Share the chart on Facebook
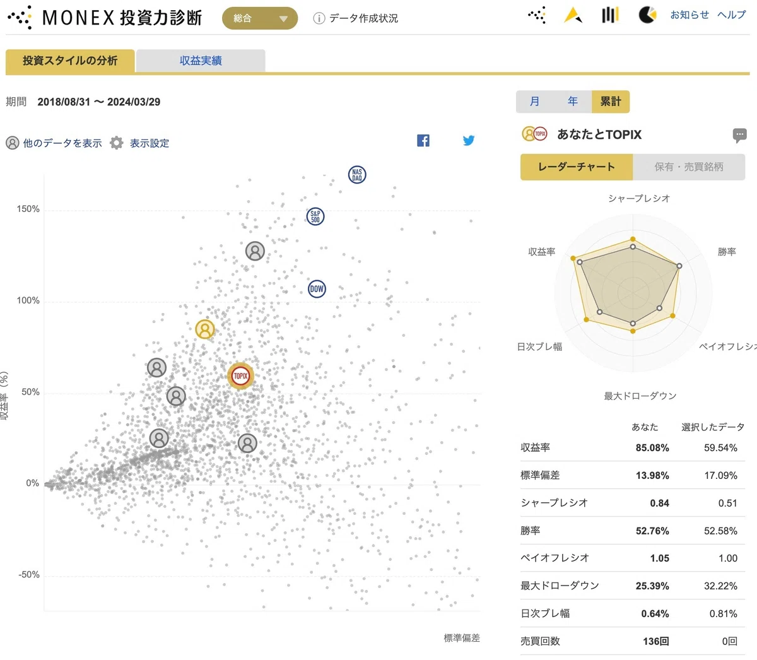This screenshot has height=660, width=757. pos(423,141)
